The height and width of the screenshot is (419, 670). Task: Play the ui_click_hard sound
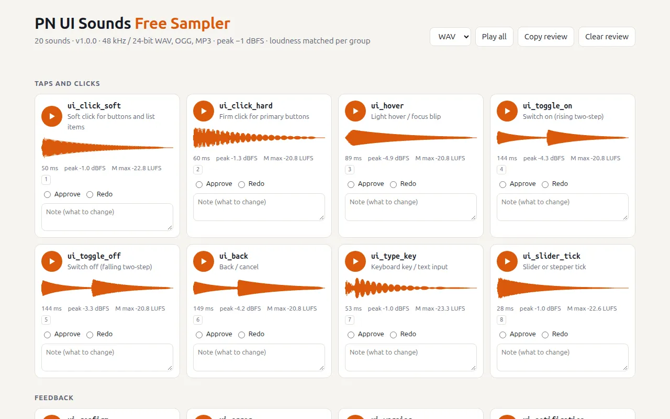coord(204,111)
